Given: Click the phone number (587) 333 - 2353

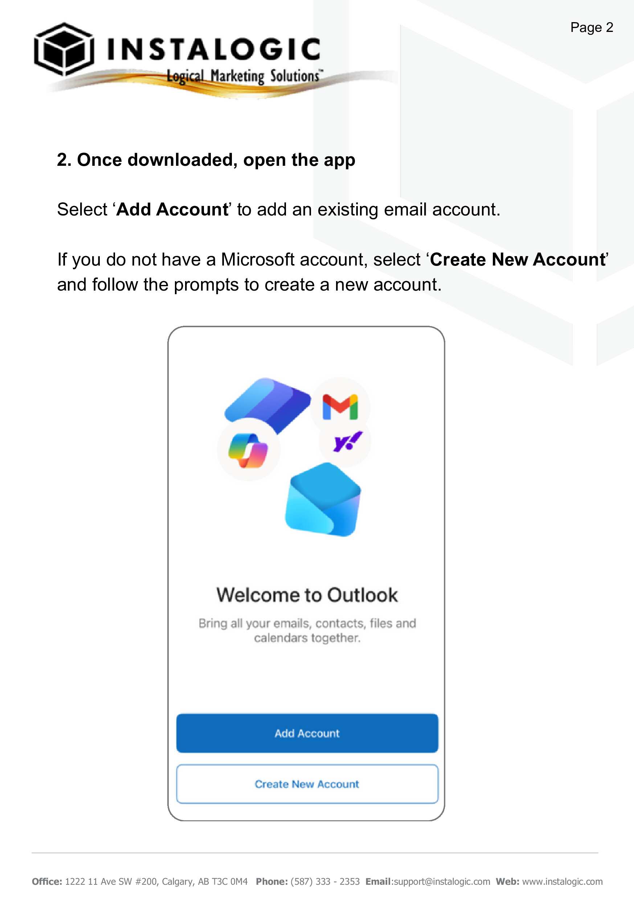Looking at the screenshot, I should (x=323, y=881).
